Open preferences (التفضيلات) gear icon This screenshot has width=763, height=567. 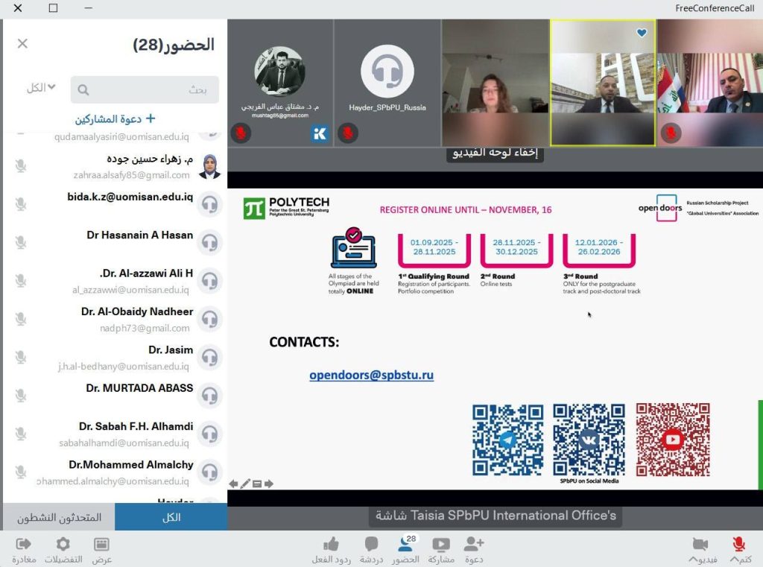tap(63, 545)
